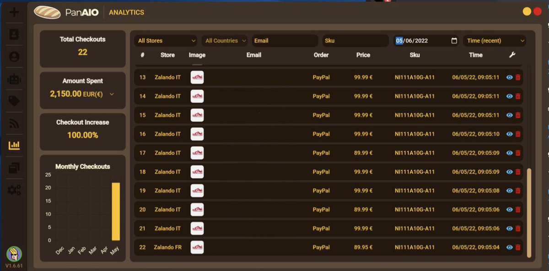Click the 06/05/22, 09:05:04 time cell
Image resolution: width=549 pixels, height=271 pixels.
coord(476,247)
